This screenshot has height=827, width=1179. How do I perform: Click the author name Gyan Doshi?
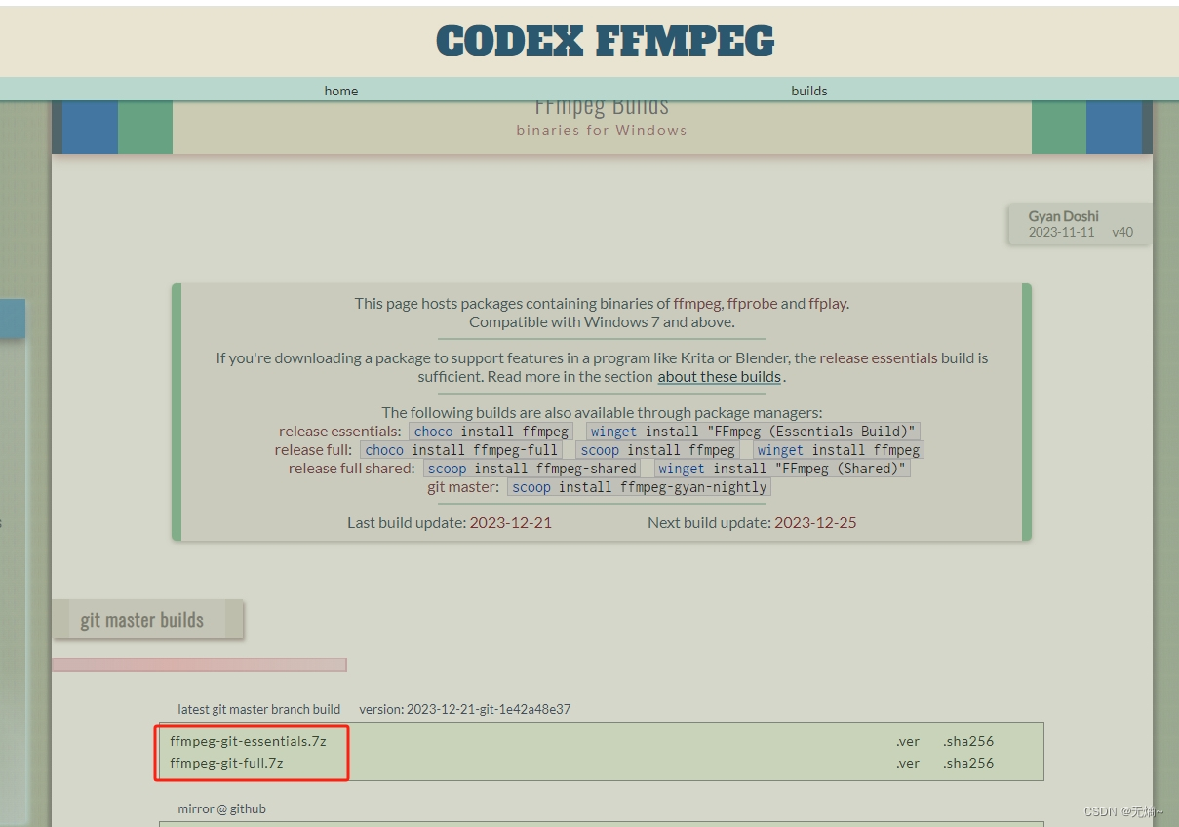point(1064,216)
